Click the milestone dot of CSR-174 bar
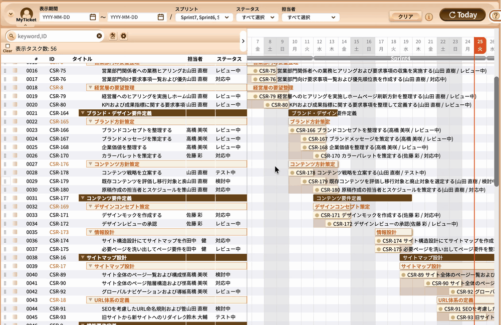This screenshot has width=501, height=325. coord(379,241)
